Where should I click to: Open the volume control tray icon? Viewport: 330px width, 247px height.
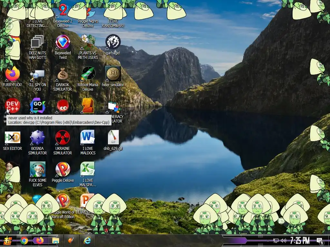pos(284,241)
